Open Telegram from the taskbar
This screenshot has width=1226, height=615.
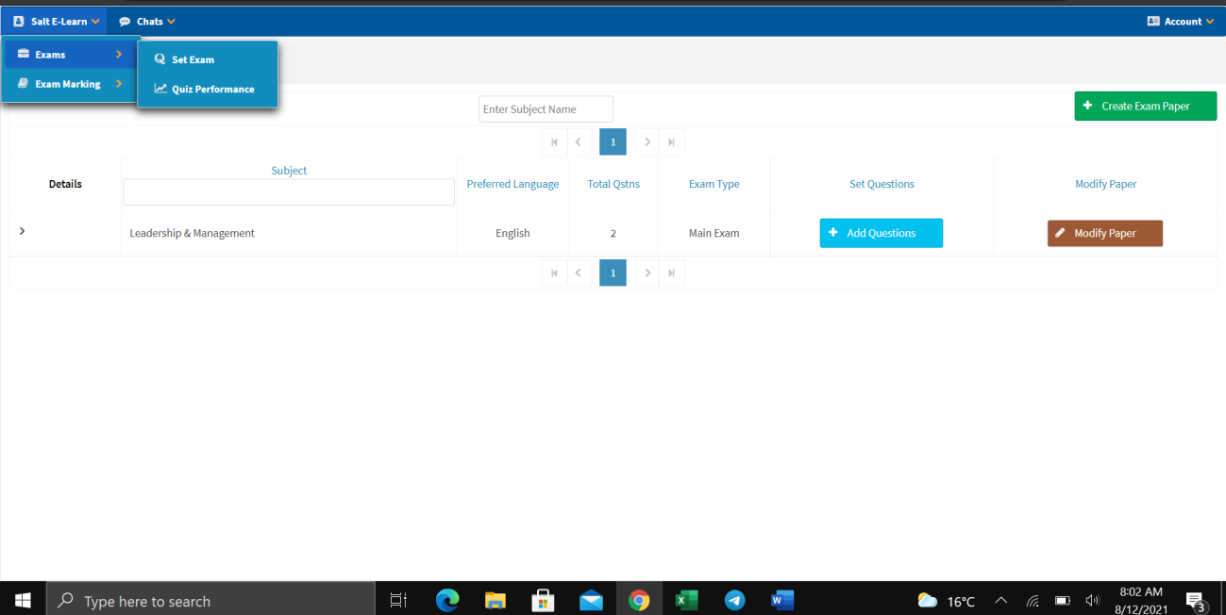click(734, 600)
